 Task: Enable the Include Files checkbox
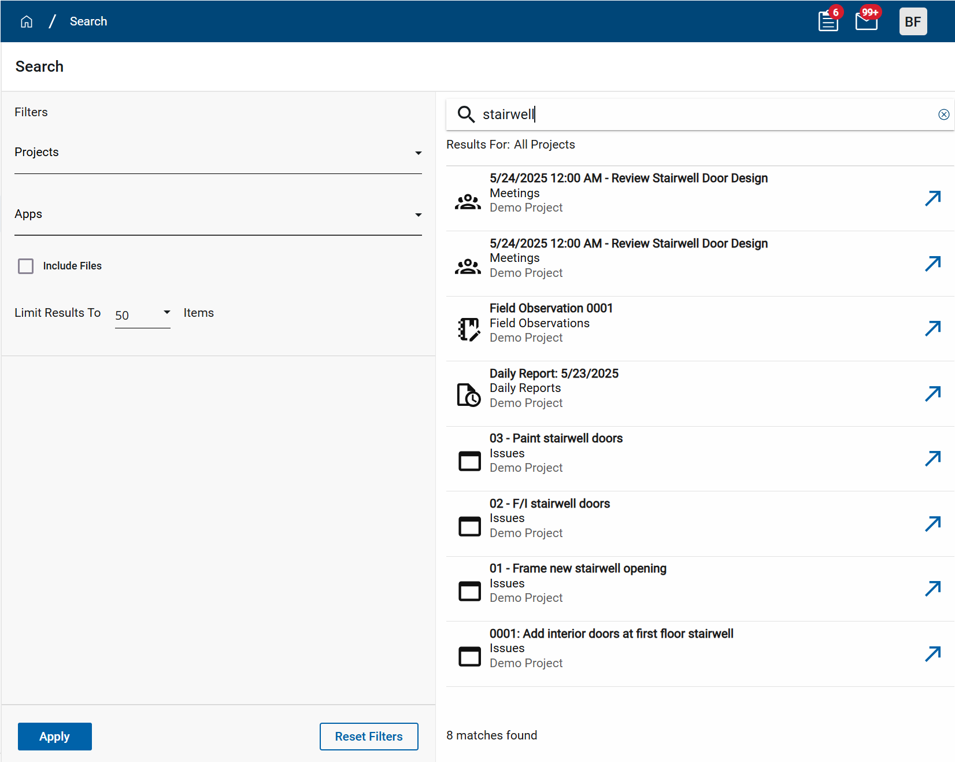coord(26,266)
